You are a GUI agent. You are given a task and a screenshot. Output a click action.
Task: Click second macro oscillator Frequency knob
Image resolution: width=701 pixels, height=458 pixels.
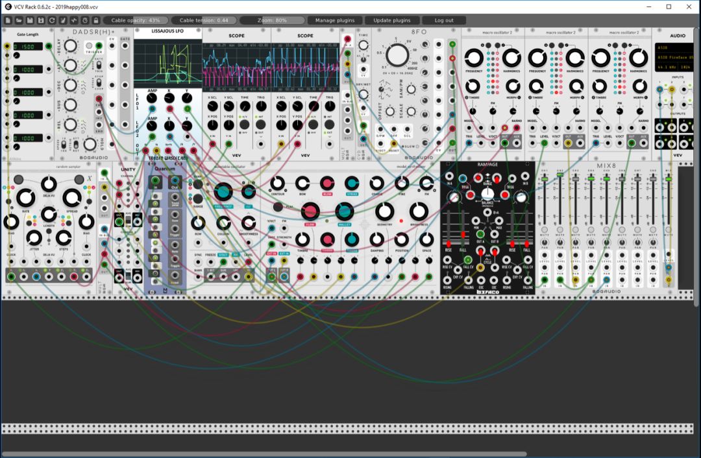537,58
